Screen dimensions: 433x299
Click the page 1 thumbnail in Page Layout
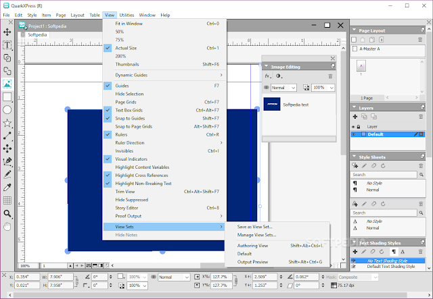point(361,66)
